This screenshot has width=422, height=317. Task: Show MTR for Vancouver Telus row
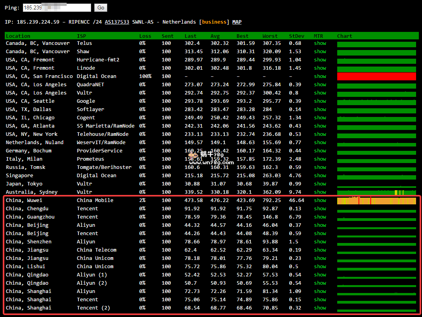[320, 43]
